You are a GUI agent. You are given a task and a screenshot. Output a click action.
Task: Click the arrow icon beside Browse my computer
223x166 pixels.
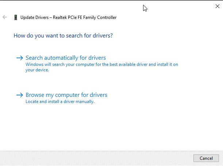pos(20,95)
